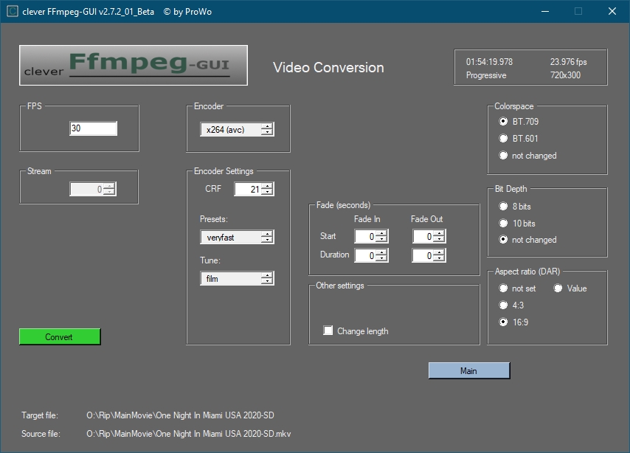Click the clever Ffmpeg-GUI logo banner

pyautogui.click(x=133, y=66)
